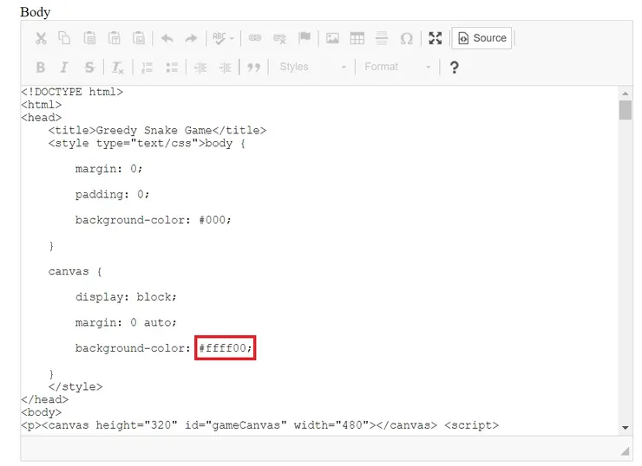This screenshot has height=466, width=642.
Task: Toggle Strikethrough formatting
Action: pos(88,67)
